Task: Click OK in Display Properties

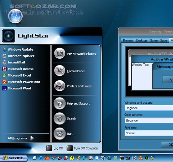Action: pos(167,144)
